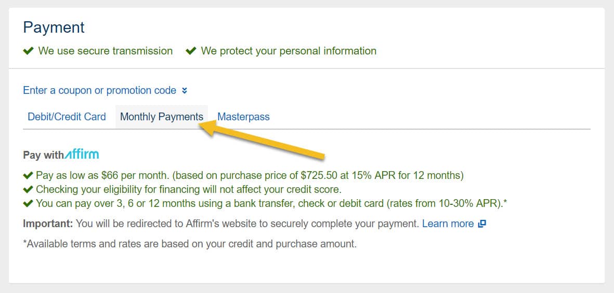The width and height of the screenshot is (614, 293).
Task: Click the checkmark next to 'Pay as low as $66'
Action: (x=28, y=175)
